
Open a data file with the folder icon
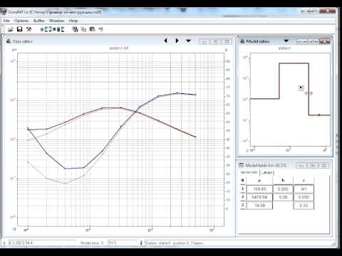[10, 29]
